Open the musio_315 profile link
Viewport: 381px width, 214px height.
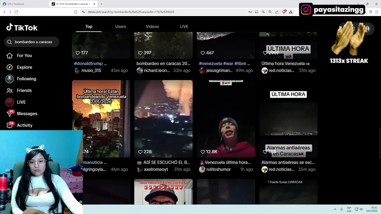pos(88,70)
